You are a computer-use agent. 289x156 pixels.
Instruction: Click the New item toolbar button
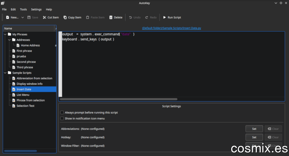point(12,17)
